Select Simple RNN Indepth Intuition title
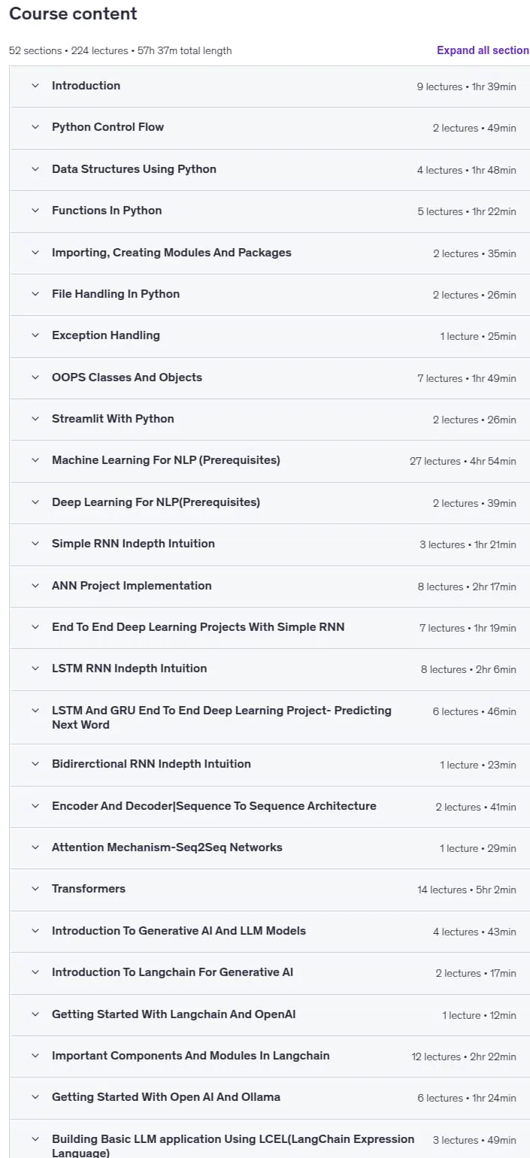530x1158 pixels. (x=133, y=544)
